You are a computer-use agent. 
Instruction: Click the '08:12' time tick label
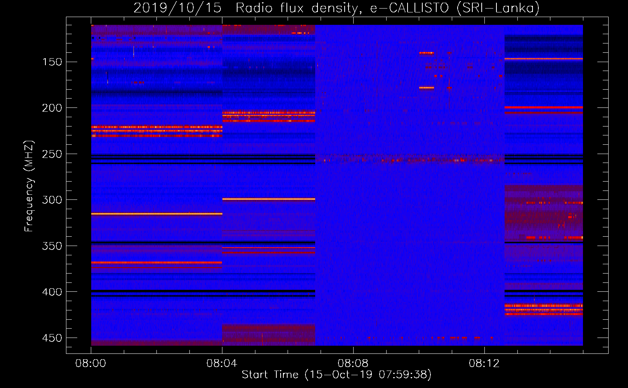click(x=484, y=364)
